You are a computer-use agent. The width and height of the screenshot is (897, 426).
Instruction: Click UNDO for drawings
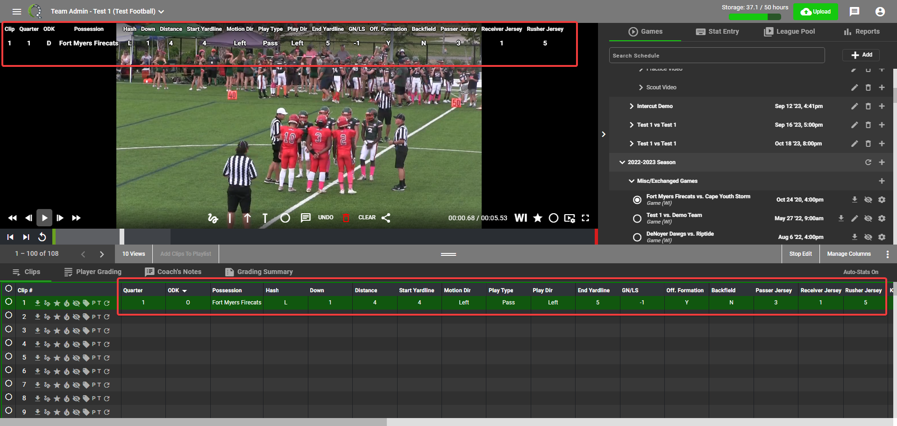coord(326,217)
